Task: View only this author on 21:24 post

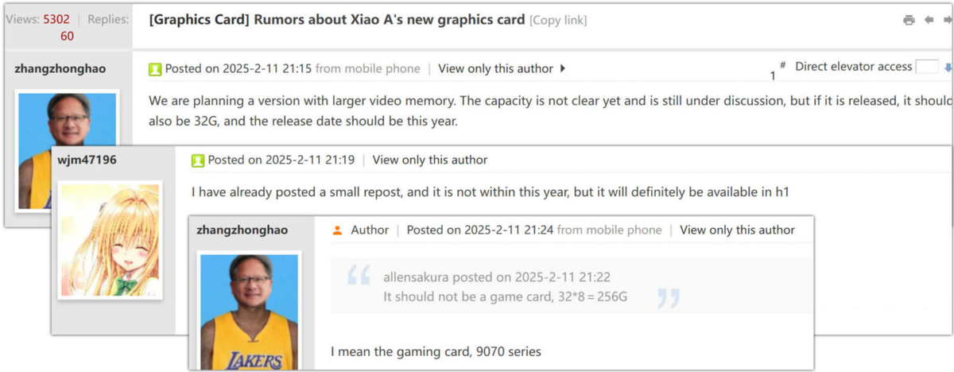Action: tap(737, 230)
